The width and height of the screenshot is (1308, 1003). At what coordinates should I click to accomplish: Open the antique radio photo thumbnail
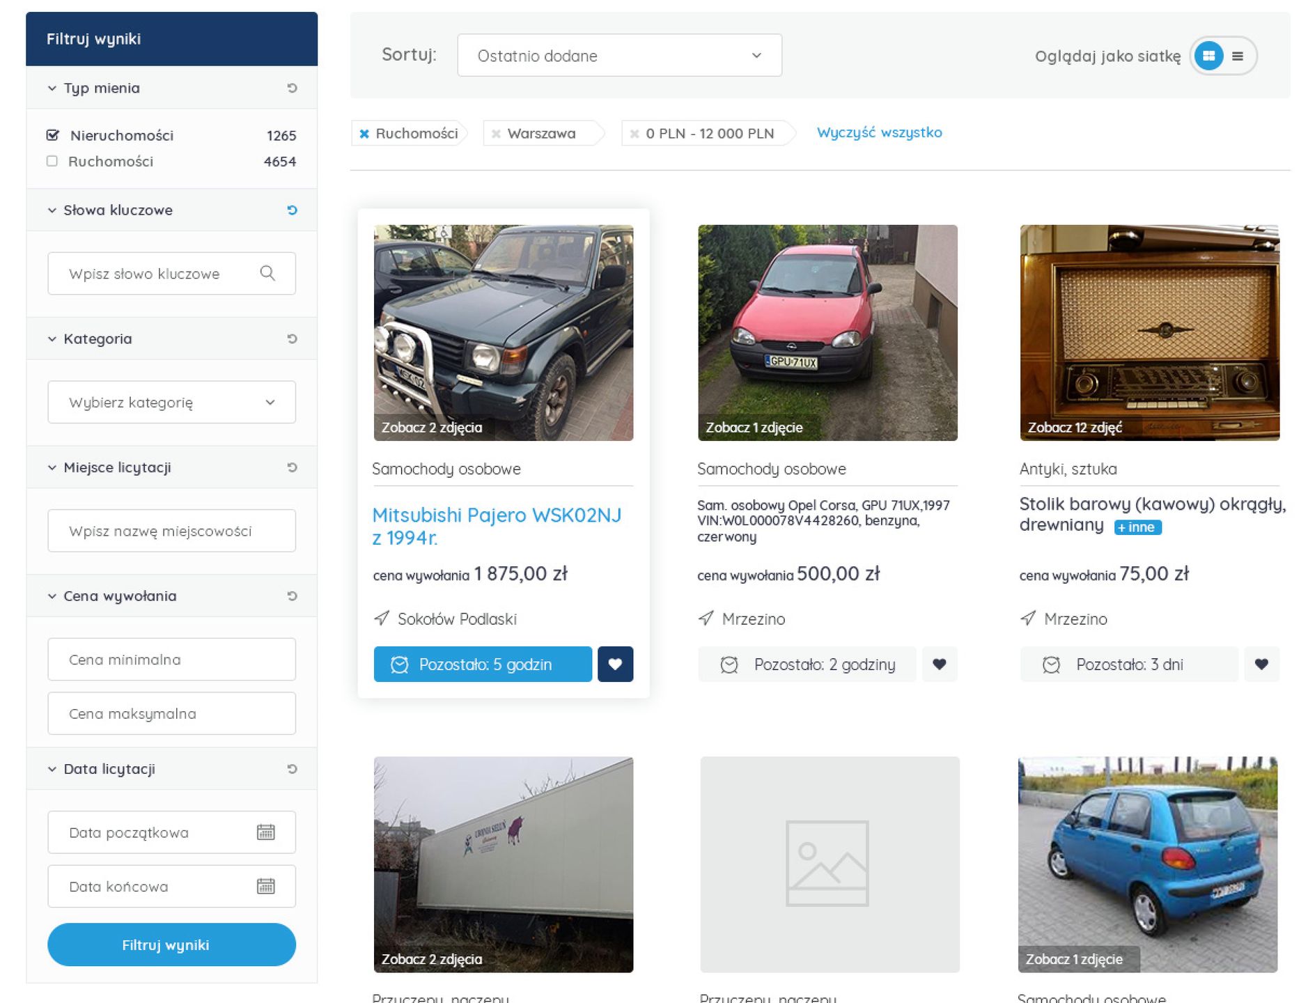coord(1150,333)
